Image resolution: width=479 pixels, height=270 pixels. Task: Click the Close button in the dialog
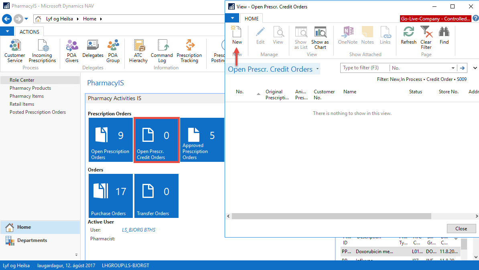461,228
